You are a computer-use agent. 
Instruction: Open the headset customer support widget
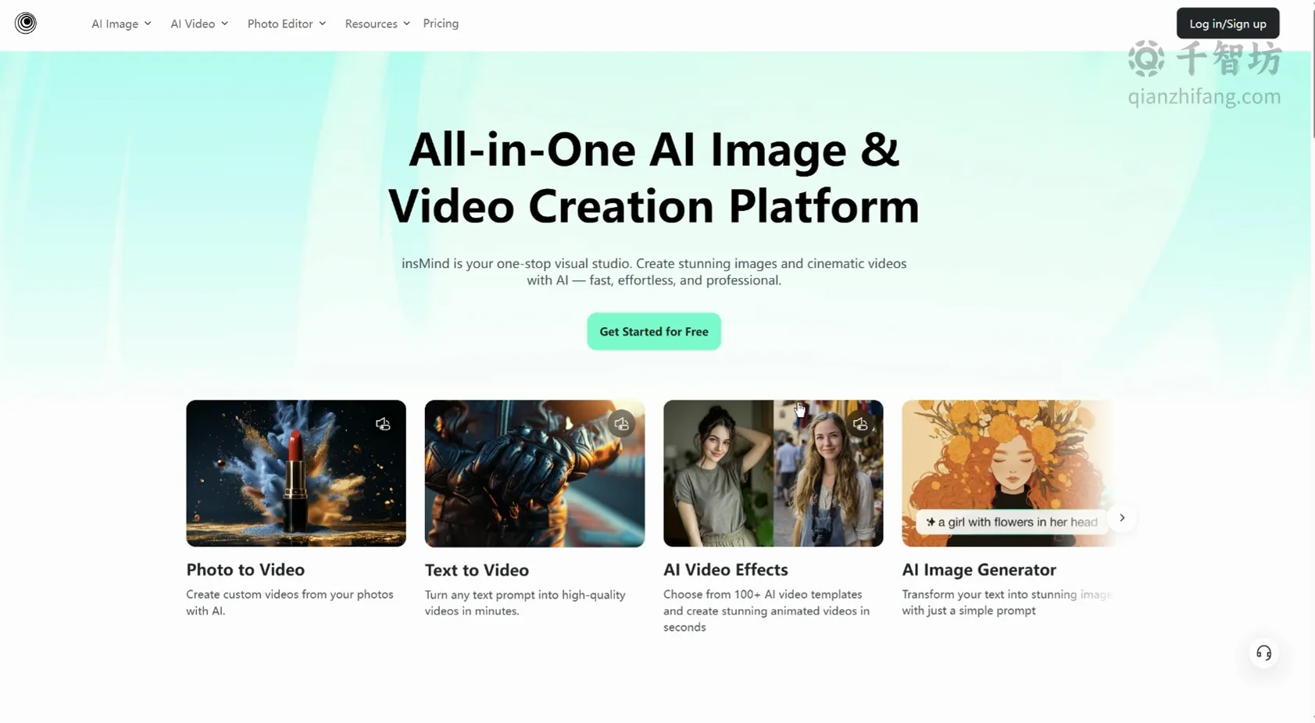[1263, 653]
